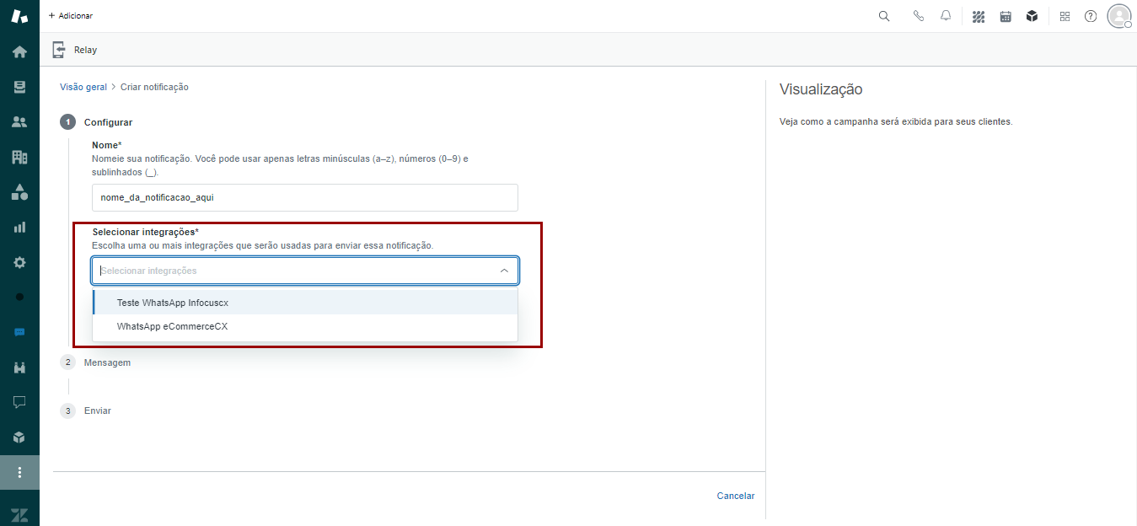Open the three-dot more options sidebar icon

pyautogui.click(x=19, y=472)
